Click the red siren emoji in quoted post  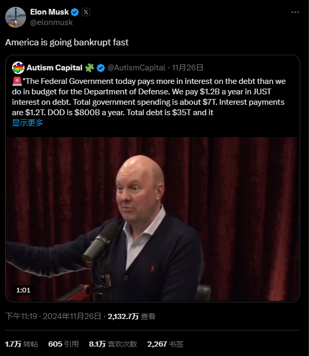(x=17, y=81)
